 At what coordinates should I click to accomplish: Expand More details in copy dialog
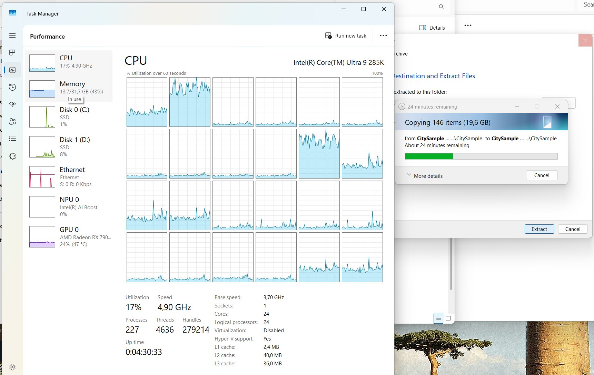click(x=425, y=176)
